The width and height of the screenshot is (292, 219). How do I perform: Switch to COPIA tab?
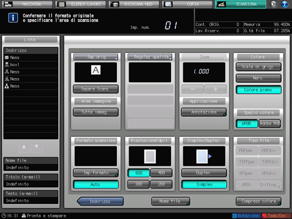pos(187,5)
